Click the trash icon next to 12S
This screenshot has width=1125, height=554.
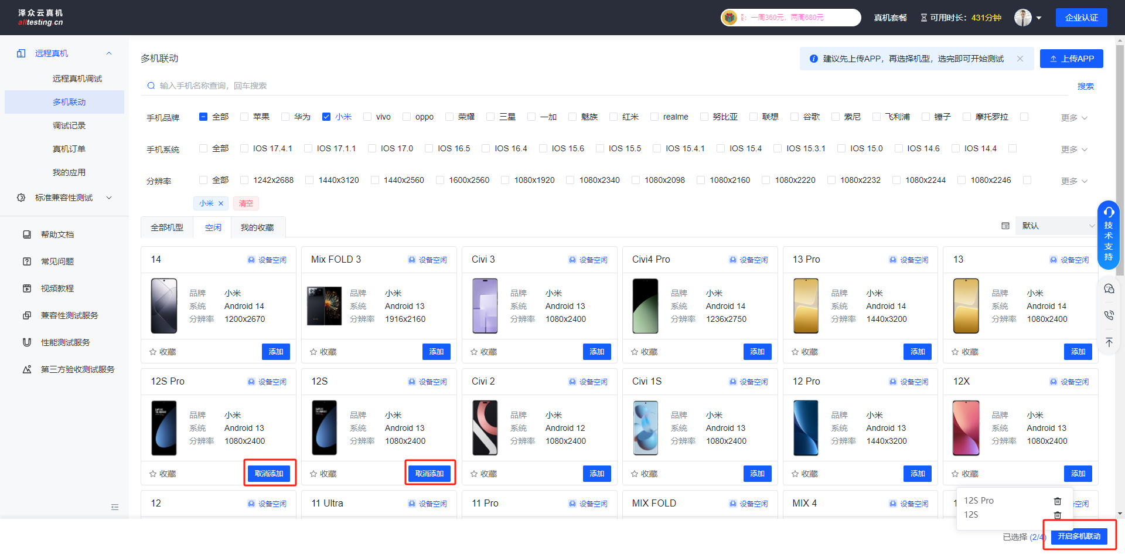tap(1057, 515)
